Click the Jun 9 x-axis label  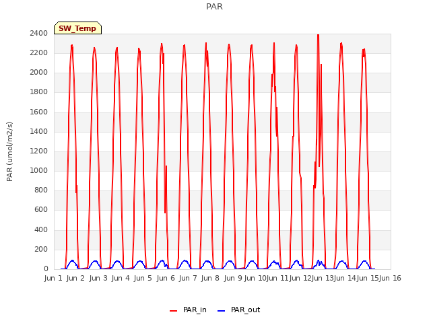233,279
